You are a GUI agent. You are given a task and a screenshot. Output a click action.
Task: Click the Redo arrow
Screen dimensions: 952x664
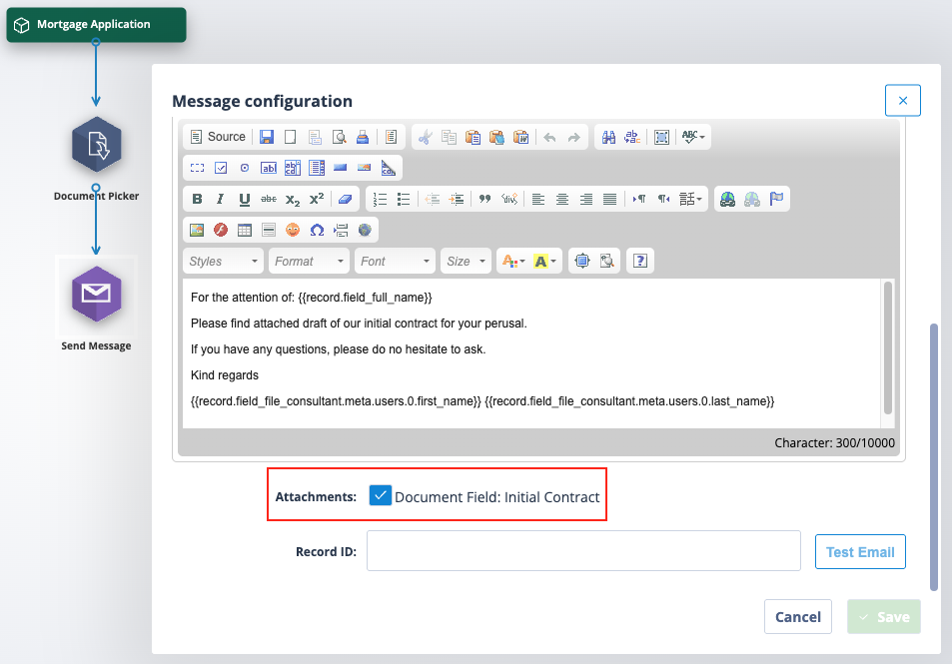coord(573,137)
